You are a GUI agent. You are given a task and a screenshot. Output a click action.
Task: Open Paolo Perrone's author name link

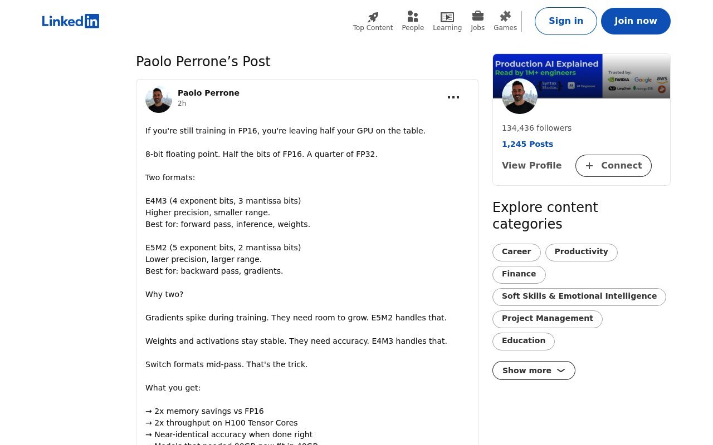click(x=208, y=93)
